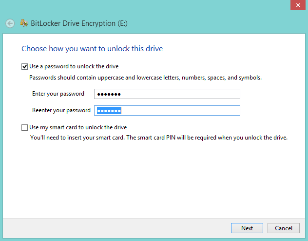The height and width of the screenshot is (241, 308).
Task: Click the Next button
Action: pos(247,228)
